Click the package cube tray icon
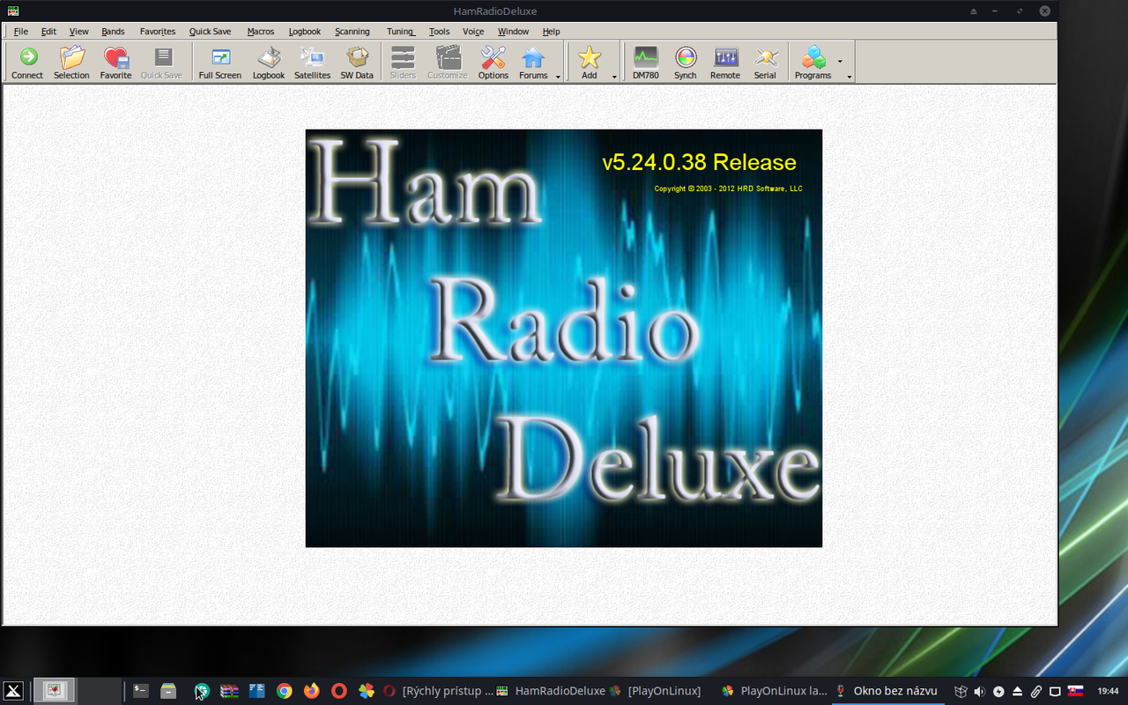The image size is (1128, 705). click(x=961, y=691)
